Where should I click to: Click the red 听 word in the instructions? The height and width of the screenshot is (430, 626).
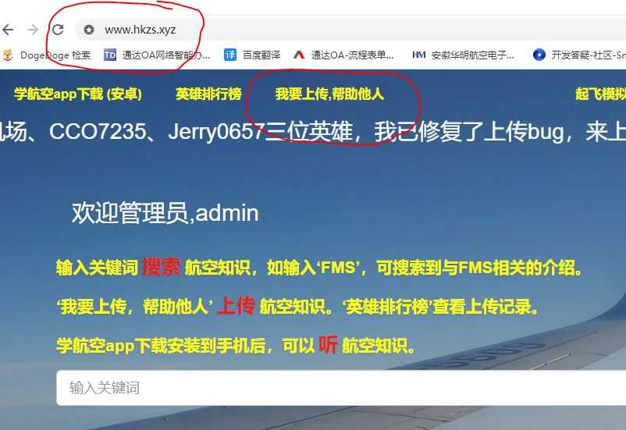click(328, 345)
